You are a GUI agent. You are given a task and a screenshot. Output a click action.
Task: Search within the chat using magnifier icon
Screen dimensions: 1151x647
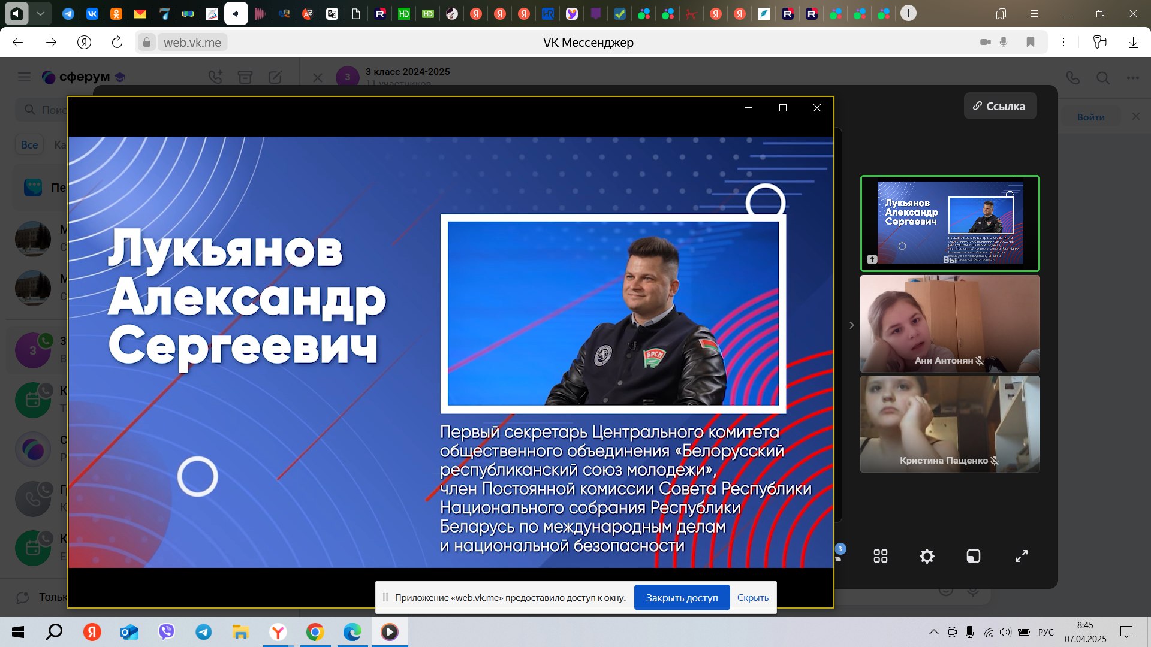1103,78
